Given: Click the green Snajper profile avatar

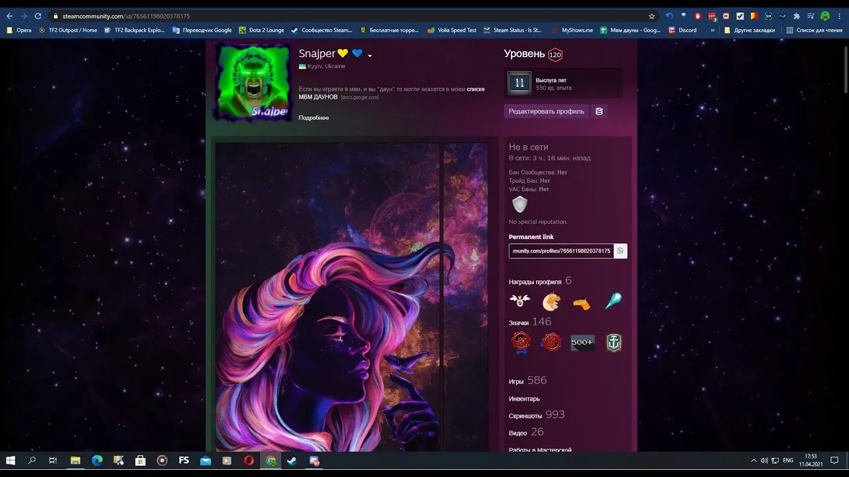Looking at the screenshot, I should [253, 81].
